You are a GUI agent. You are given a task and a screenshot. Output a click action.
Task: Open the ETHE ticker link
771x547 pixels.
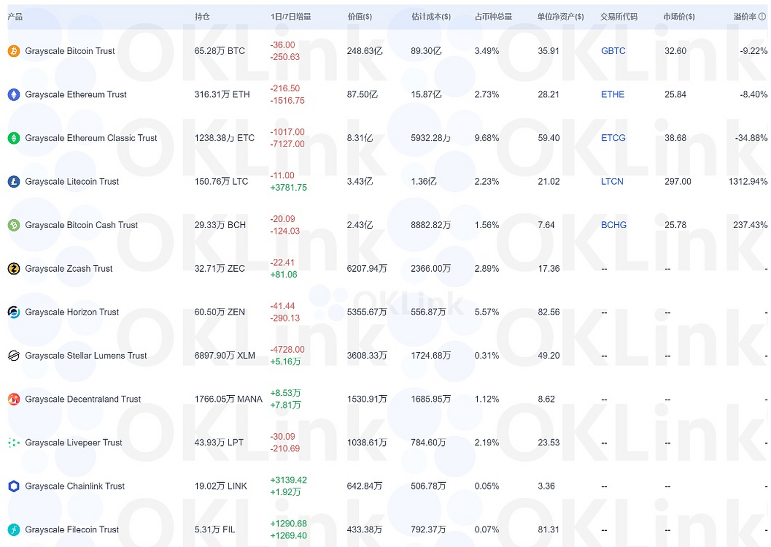click(x=613, y=94)
